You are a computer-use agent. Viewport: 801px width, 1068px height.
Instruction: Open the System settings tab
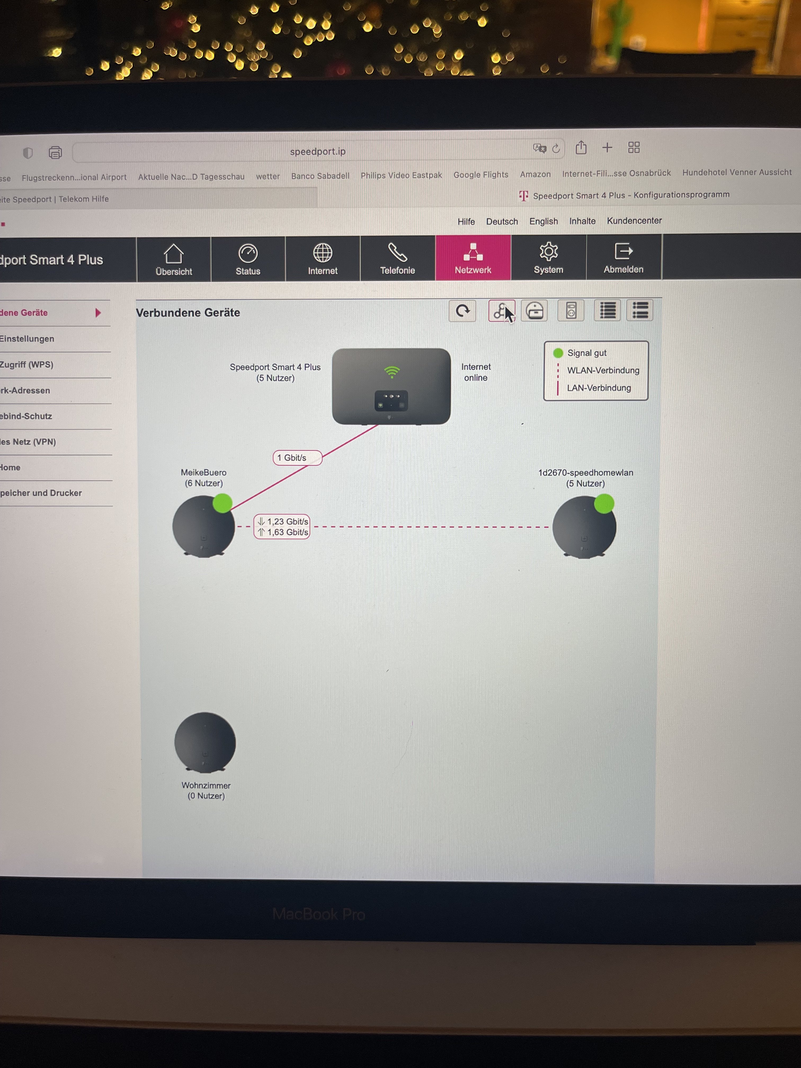pos(548,258)
